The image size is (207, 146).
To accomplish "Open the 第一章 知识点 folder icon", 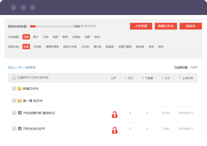I will click(x=19, y=101).
